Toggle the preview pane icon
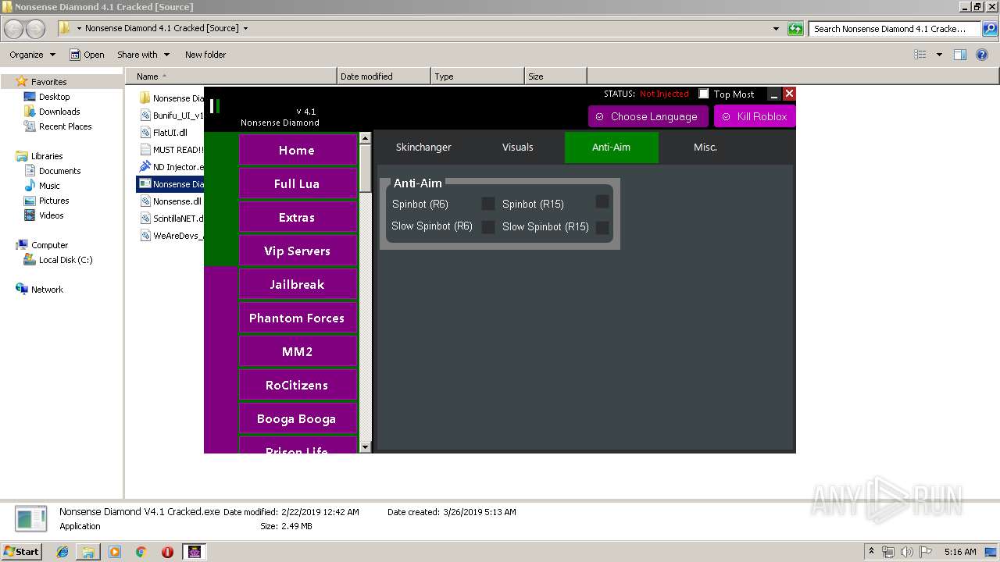1000x562 pixels. point(960,55)
